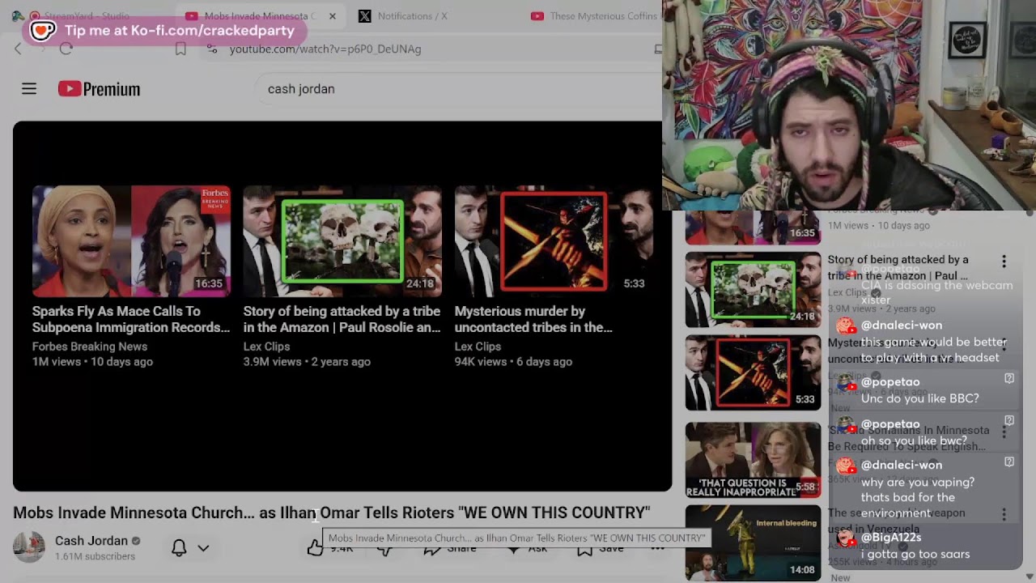This screenshot has height=583, width=1036.
Task: Open the three-dot menu for the sidebar Amazon tribe video
Action: [1004, 262]
